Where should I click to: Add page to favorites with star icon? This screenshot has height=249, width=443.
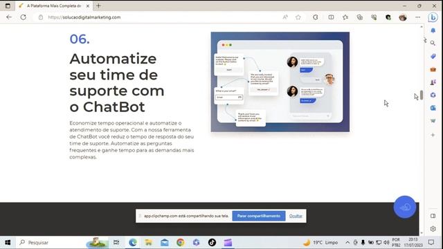(x=298, y=17)
